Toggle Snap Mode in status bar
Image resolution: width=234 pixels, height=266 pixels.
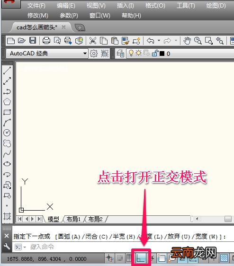point(120,258)
